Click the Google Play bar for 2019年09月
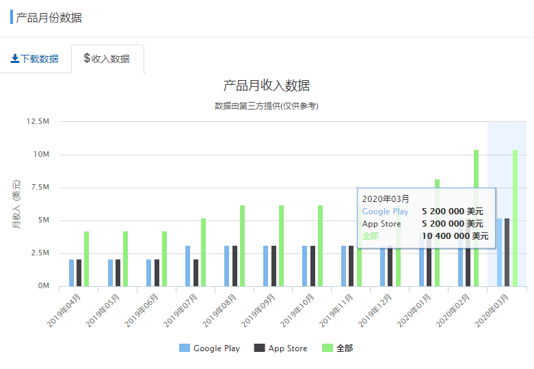 [x=266, y=266]
